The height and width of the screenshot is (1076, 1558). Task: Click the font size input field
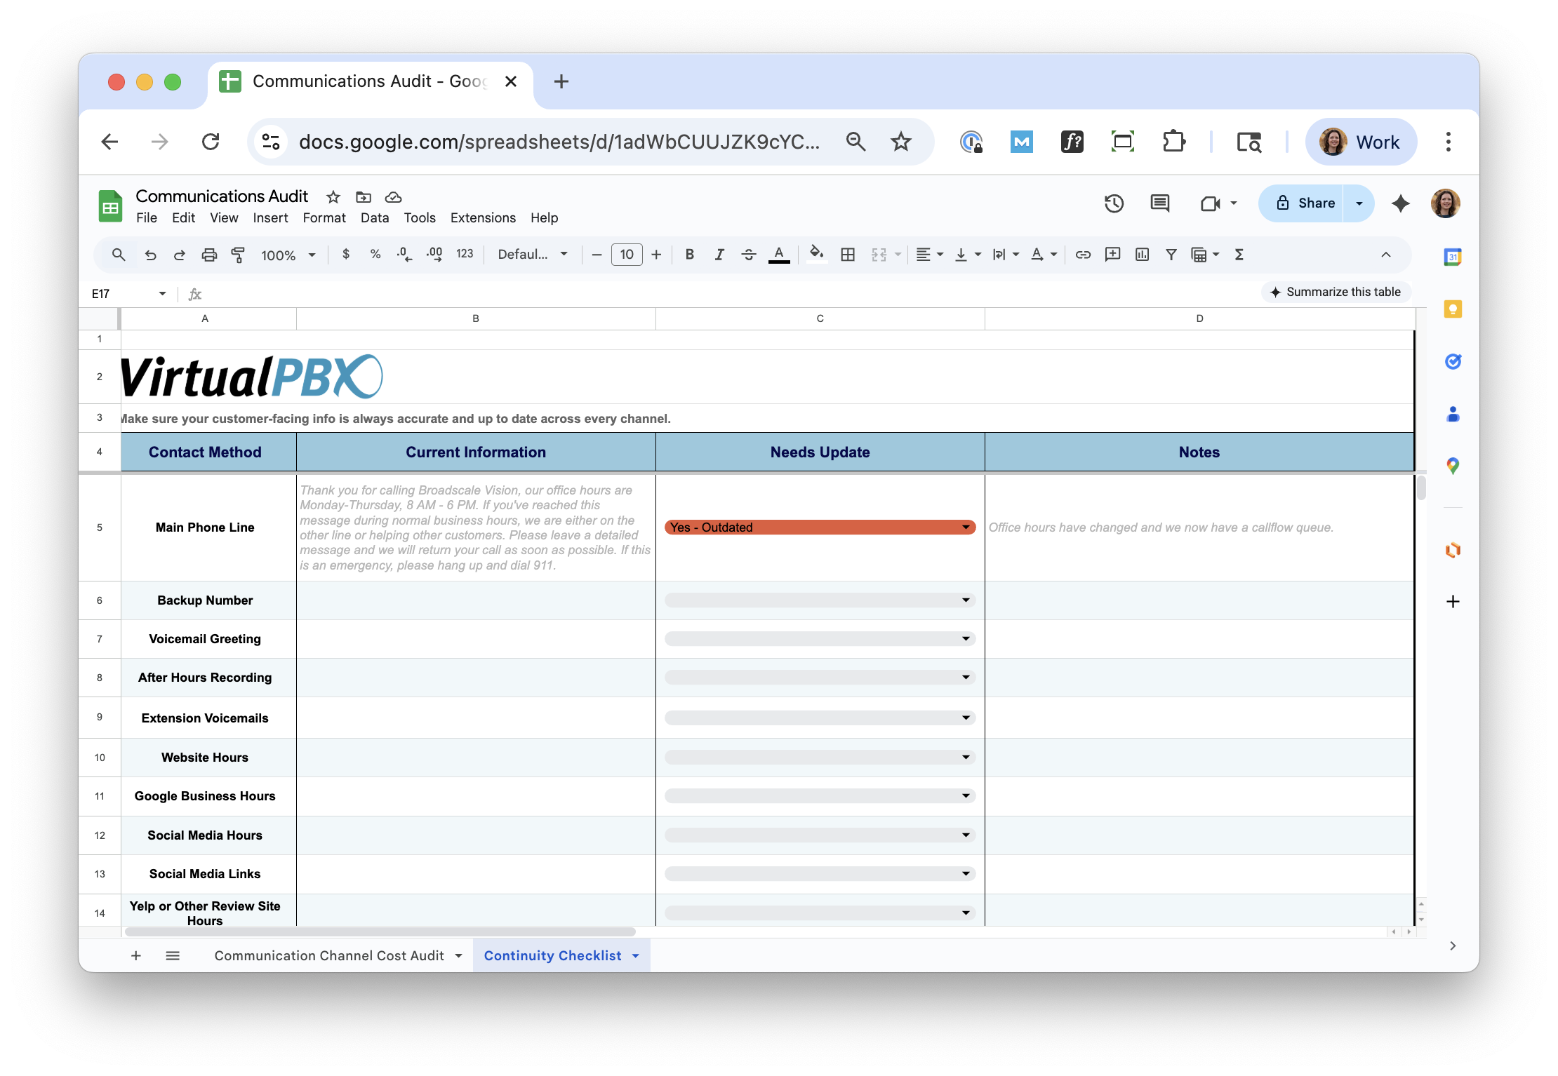[626, 255]
